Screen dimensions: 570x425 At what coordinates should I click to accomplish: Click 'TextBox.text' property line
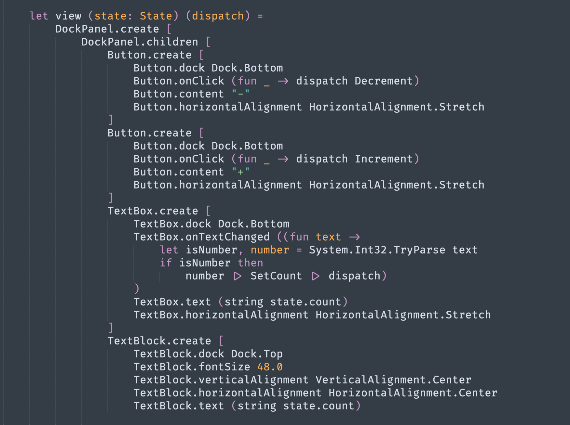point(241,302)
